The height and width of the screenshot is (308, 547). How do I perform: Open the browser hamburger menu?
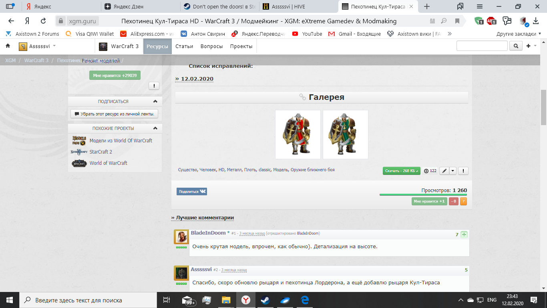pyautogui.click(x=480, y=6)
